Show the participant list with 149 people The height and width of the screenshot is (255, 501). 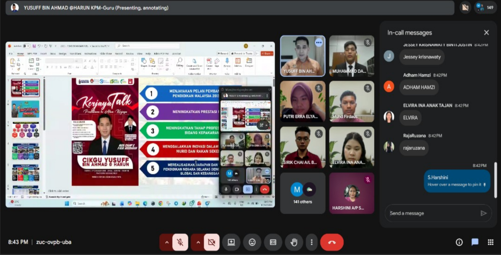pos(485,7)
